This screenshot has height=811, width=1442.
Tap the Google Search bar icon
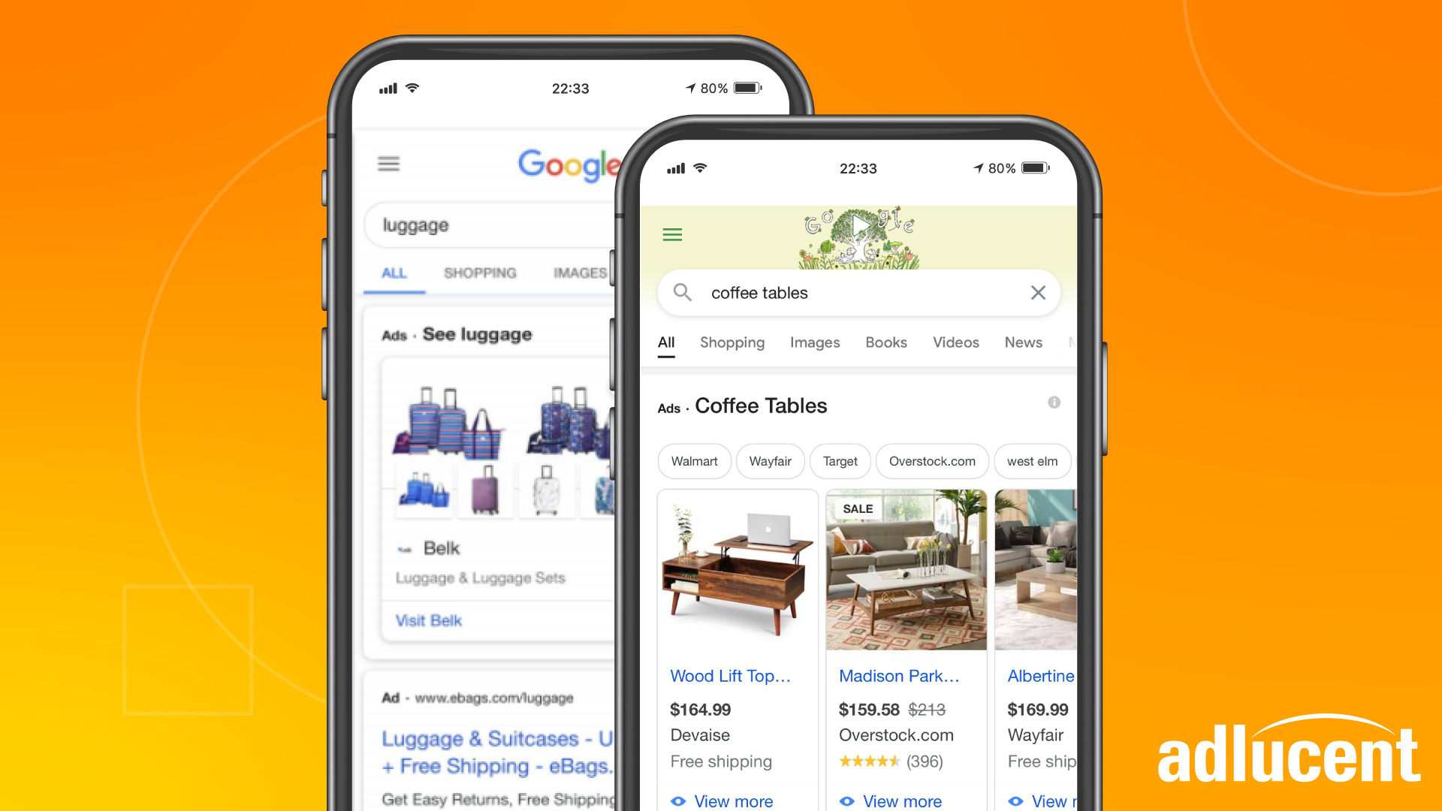tap(684, 292)
